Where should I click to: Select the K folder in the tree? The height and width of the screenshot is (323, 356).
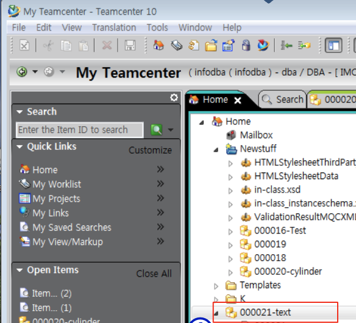point(243,299)
